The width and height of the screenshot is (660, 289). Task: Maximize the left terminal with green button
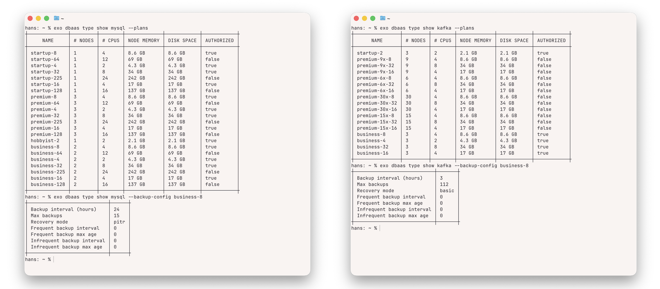(x=46, y=18)
